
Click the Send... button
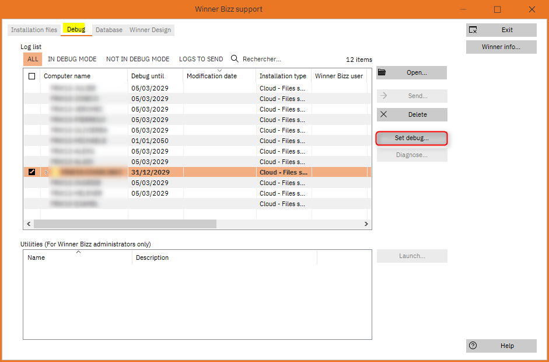[x=412, y=96]
